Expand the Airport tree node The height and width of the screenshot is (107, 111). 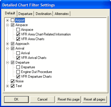coord(7,20)
